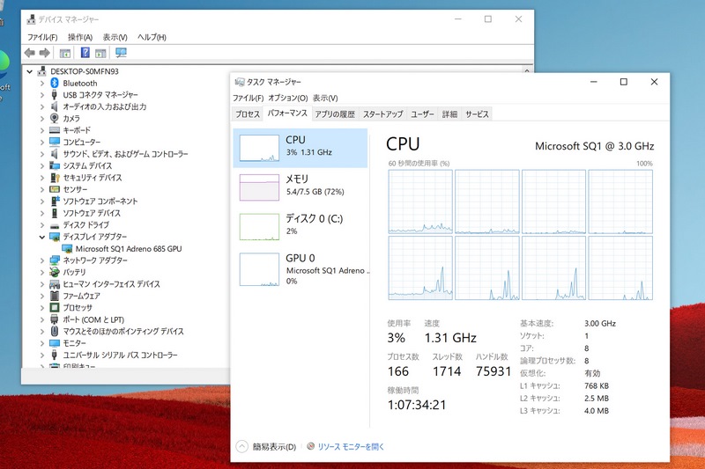Screen dimensions: 705x469
Task: Select the ヒューマン インターフェイス デバイス row
Action: click(x=111, y=284)
